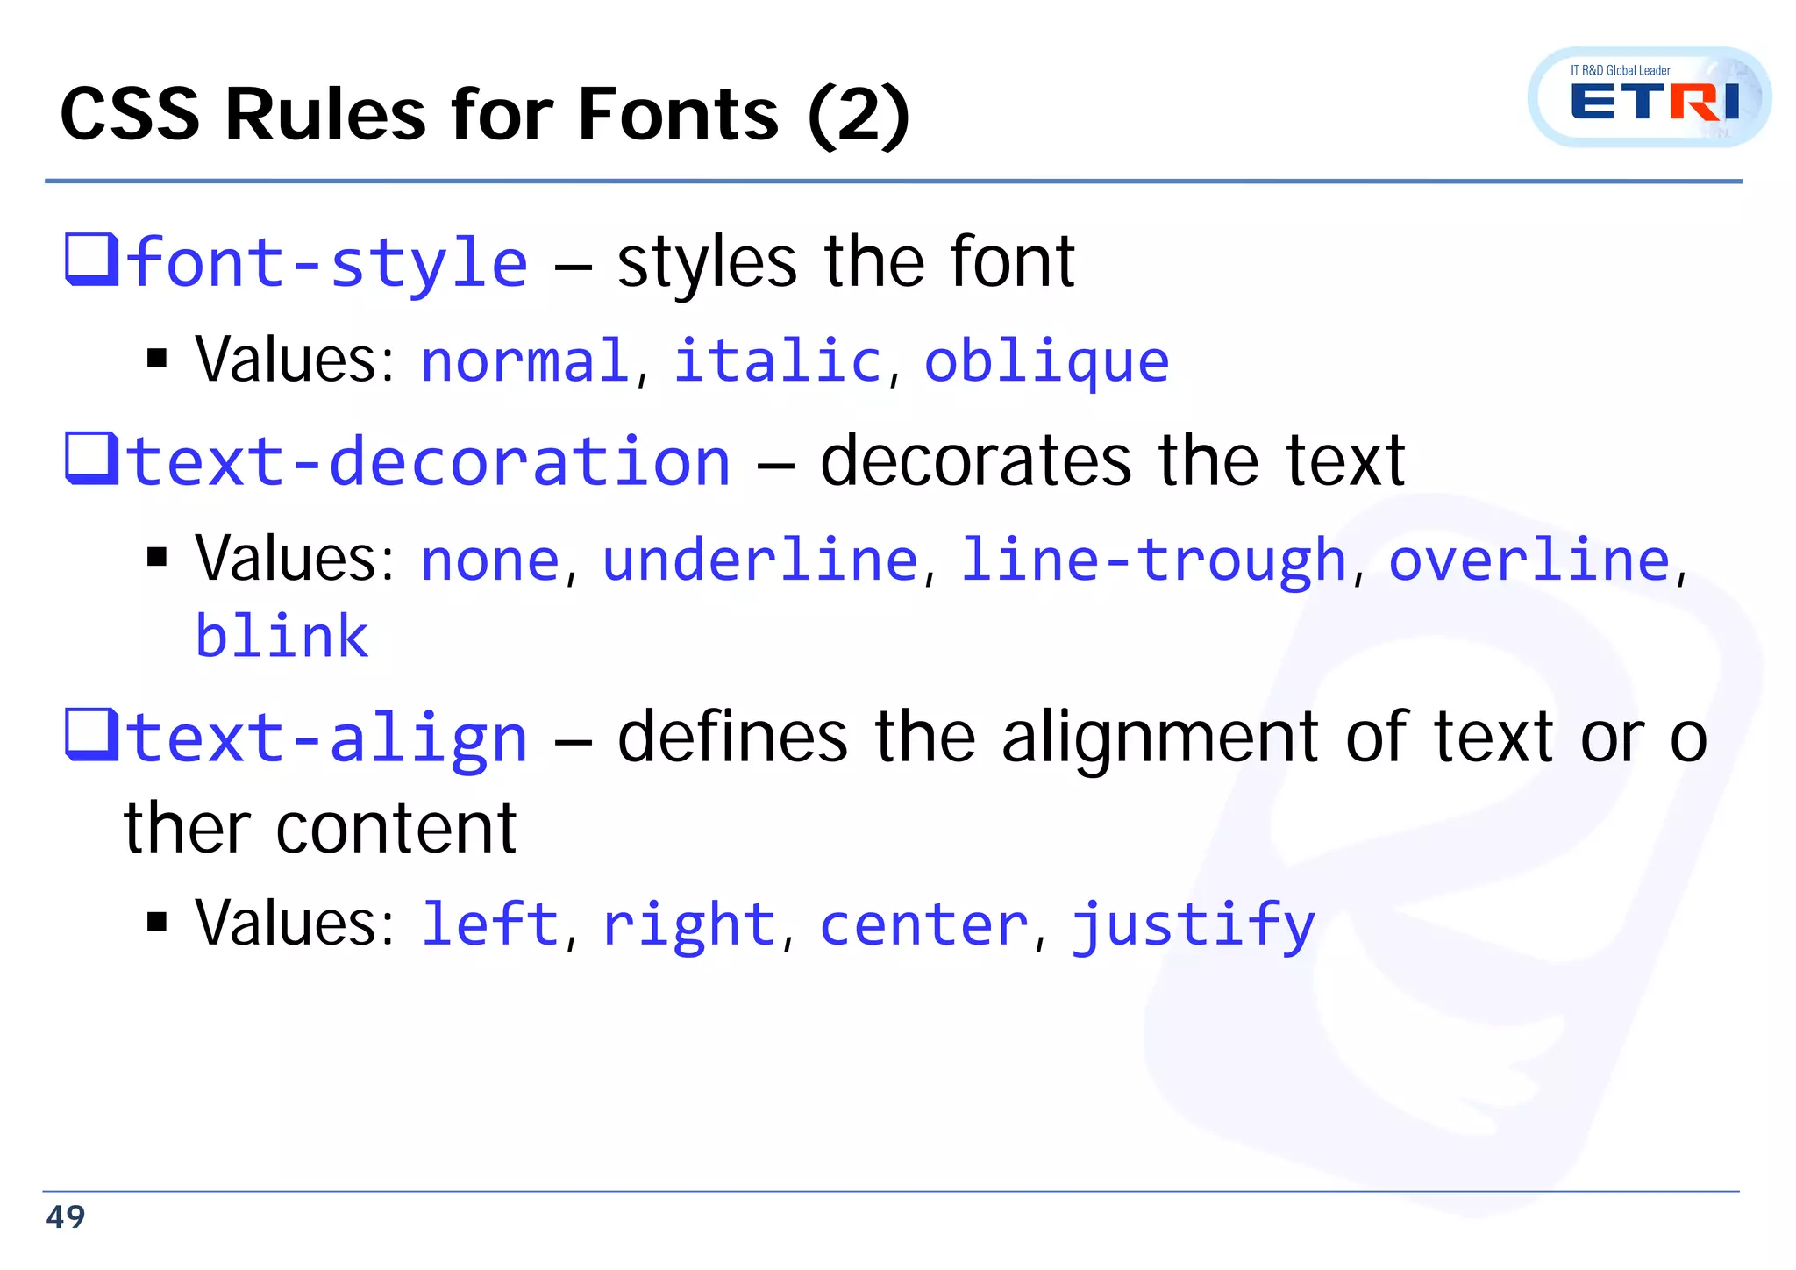Click the value 'italic'

coord(777,360)
